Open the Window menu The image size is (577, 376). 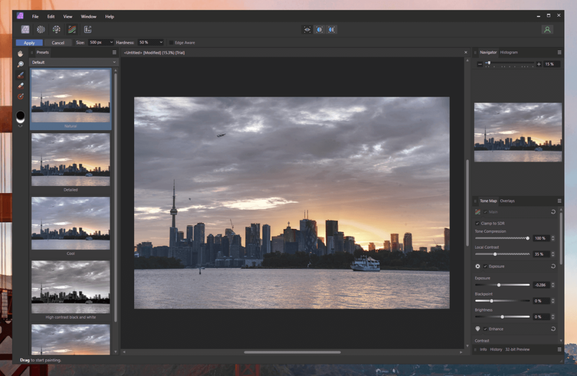[x=88, y=16]
